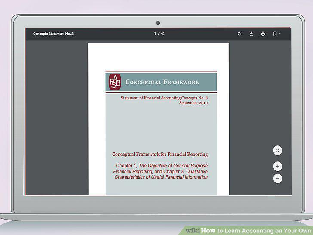
Task: Print the PDF document
Action: [x=263, y=34]
